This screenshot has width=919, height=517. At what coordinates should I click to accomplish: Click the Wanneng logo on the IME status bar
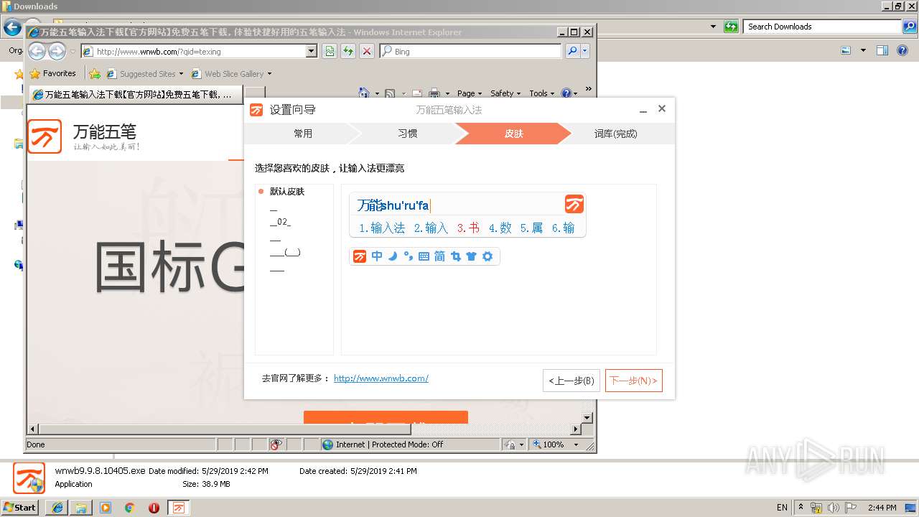pyautogui.click(x=360, y=256)
